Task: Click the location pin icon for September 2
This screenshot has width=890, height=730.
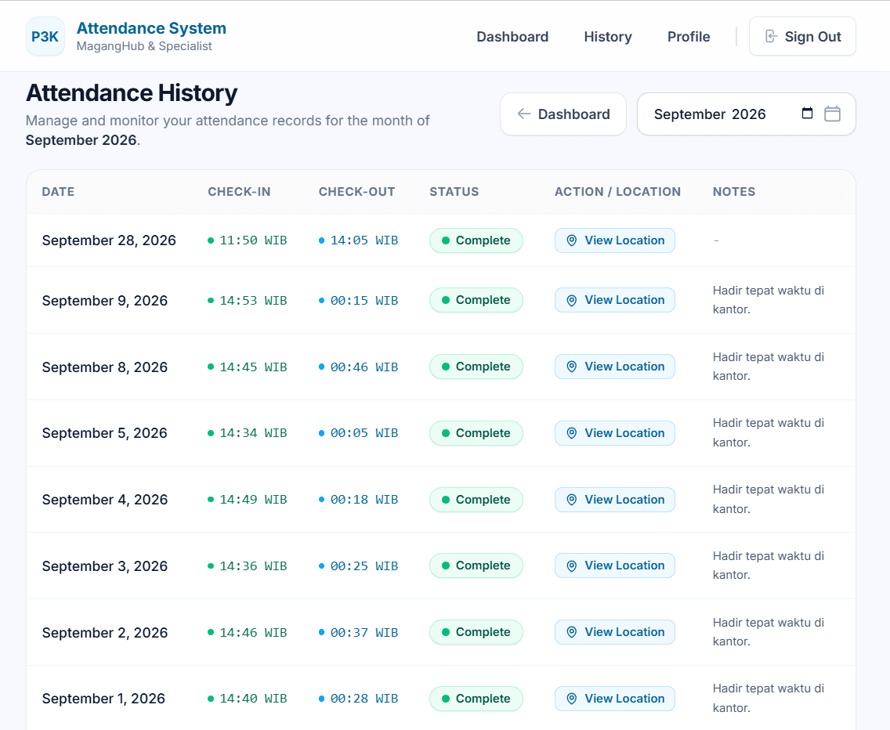Action: pos(572,632)
